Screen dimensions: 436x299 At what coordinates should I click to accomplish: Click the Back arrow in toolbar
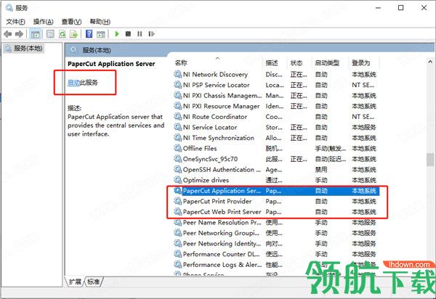pos(8,34)
